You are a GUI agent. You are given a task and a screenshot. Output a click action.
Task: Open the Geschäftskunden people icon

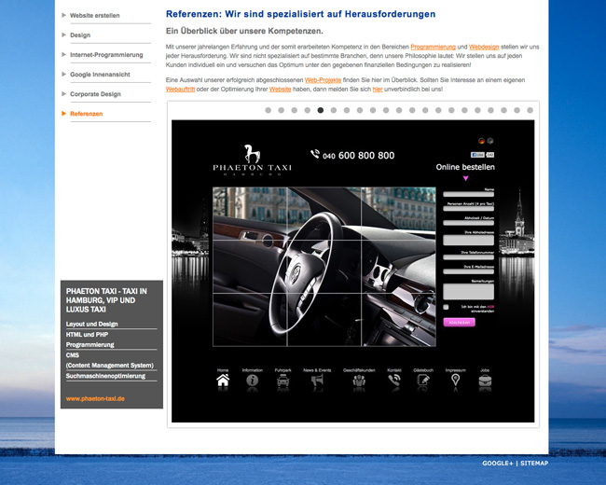[358, 381]
